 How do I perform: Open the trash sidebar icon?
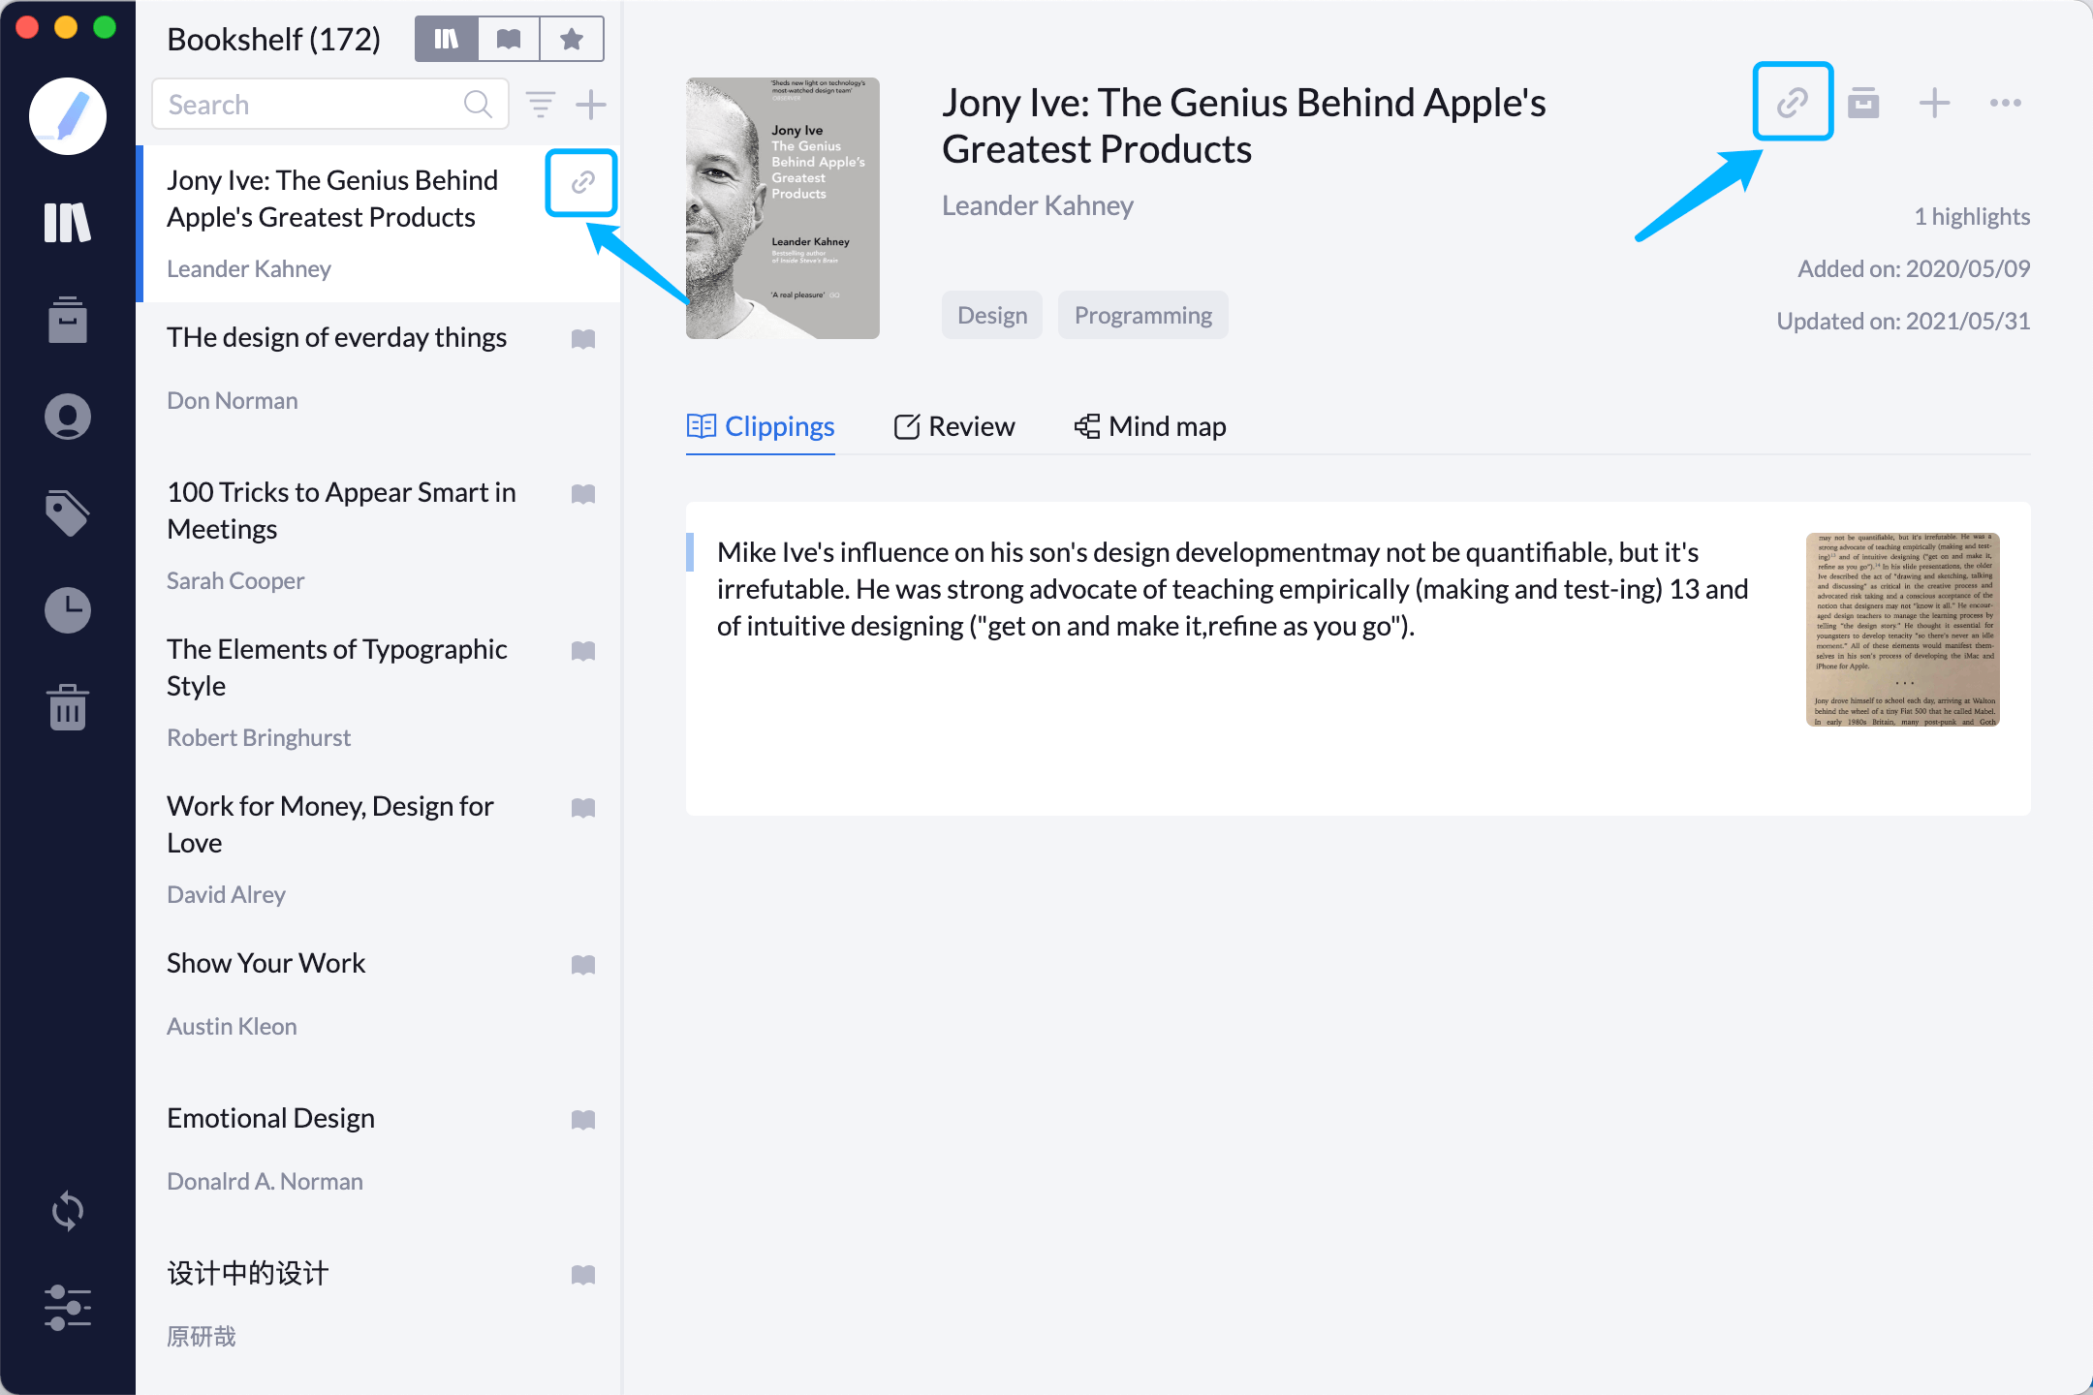tap(68, 707)
